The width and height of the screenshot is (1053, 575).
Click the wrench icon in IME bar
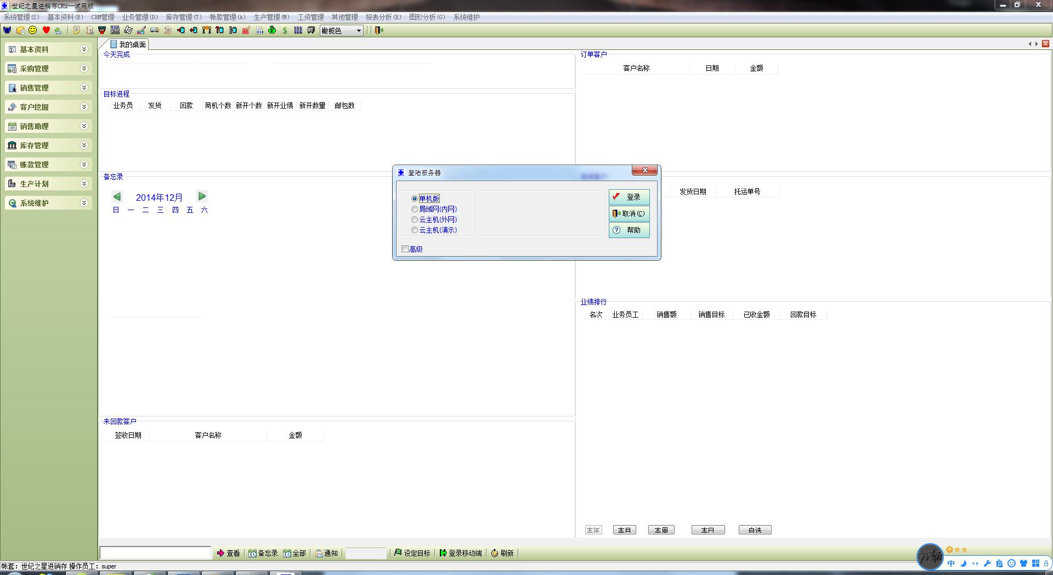click(987, 563)
